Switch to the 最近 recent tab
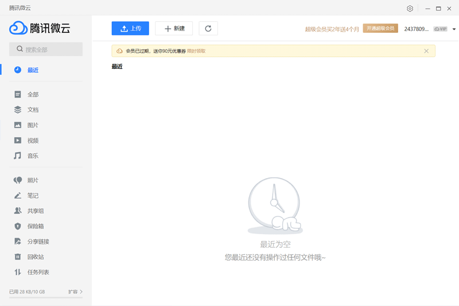459x306 pixels. pos(33,70)
